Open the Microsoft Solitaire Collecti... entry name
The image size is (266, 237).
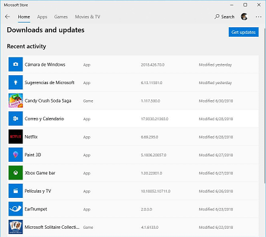click(x=52, y=227)
